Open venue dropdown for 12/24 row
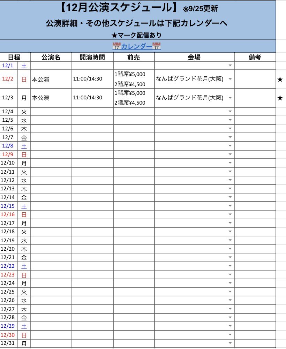 (x=230, y=283)
